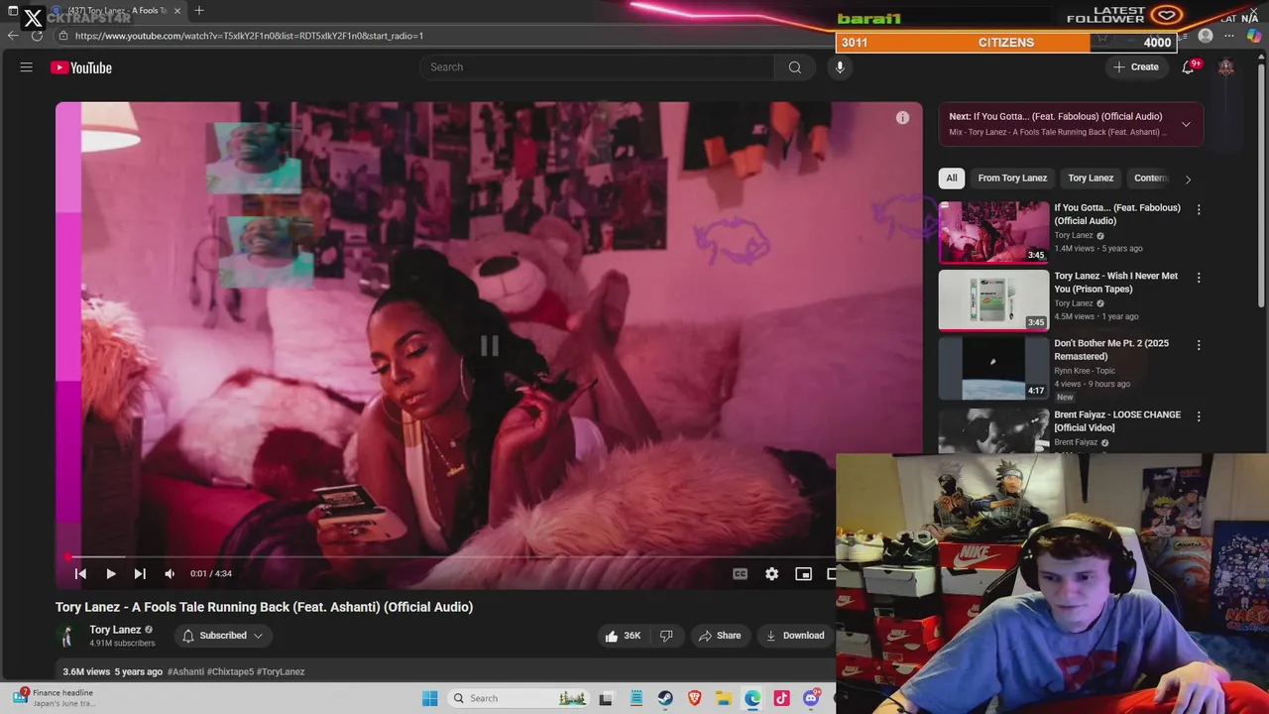1269x714 pixels.
Task: Open File Explorer from the taskbar
Action: [724, 698]
